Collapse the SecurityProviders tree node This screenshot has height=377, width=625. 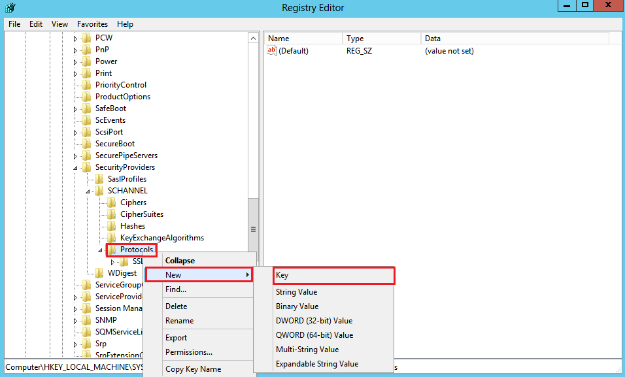pyautogui.click(x=75, y=167)
